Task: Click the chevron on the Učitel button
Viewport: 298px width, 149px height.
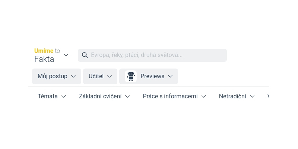Action: click(x=110, y=76)
